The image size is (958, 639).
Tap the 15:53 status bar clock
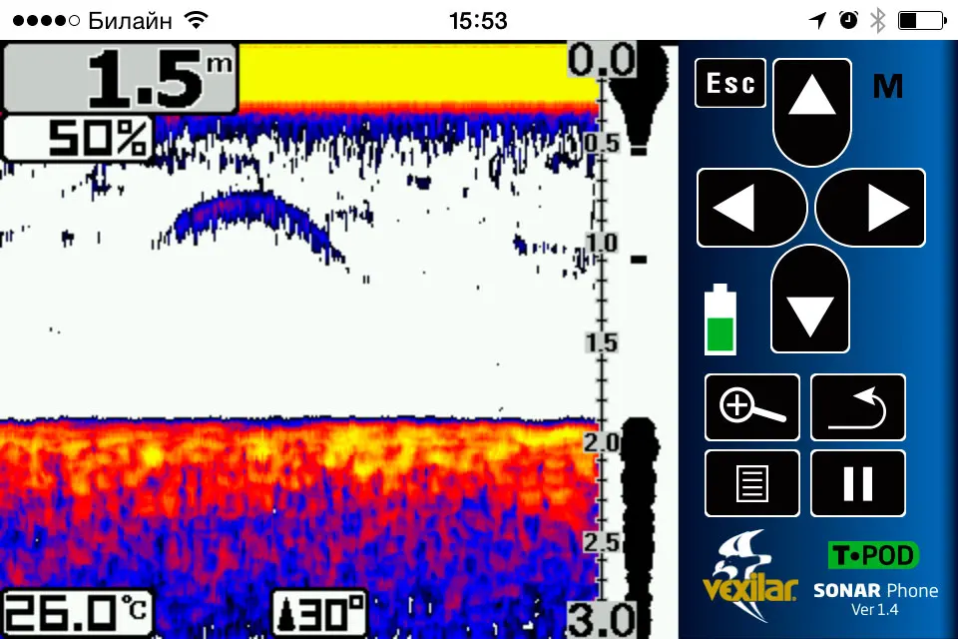coord(478,21)
